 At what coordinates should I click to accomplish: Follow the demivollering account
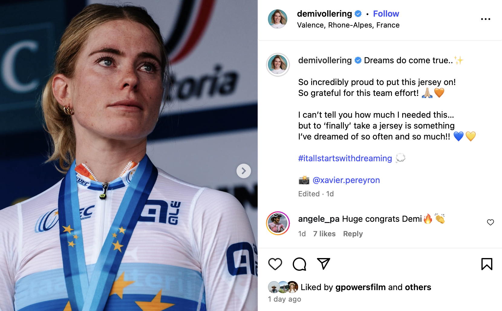[x=386, y=14]
